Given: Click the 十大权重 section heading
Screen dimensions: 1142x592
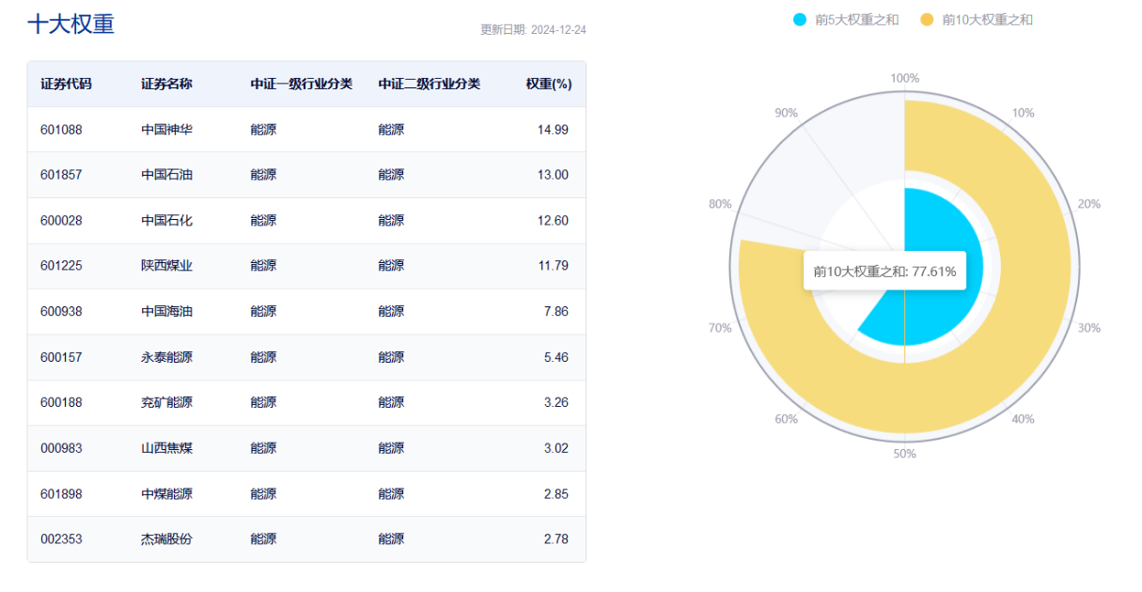Looking at the screenshot, I should (x=70, y=23).
